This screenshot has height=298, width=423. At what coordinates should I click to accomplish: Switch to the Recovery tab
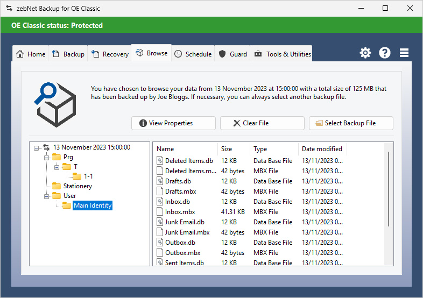(x=110, y=54)
